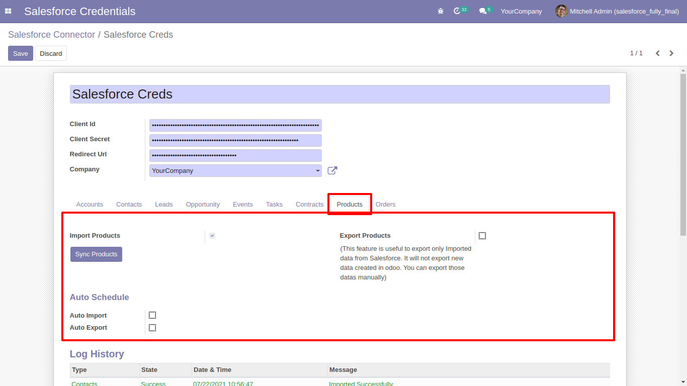Open YourCompany switcher in top bar
This screenshot has width=687, height=386.
click(521, 11)
